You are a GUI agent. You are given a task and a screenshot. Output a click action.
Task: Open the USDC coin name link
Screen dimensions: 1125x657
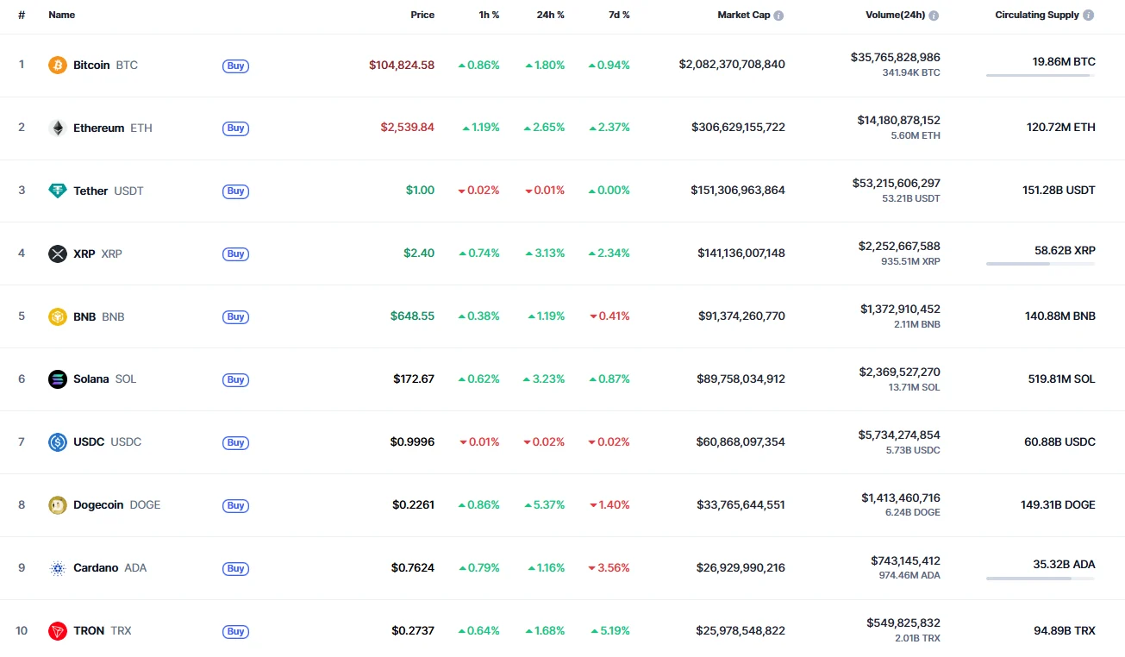click(89, 442)
